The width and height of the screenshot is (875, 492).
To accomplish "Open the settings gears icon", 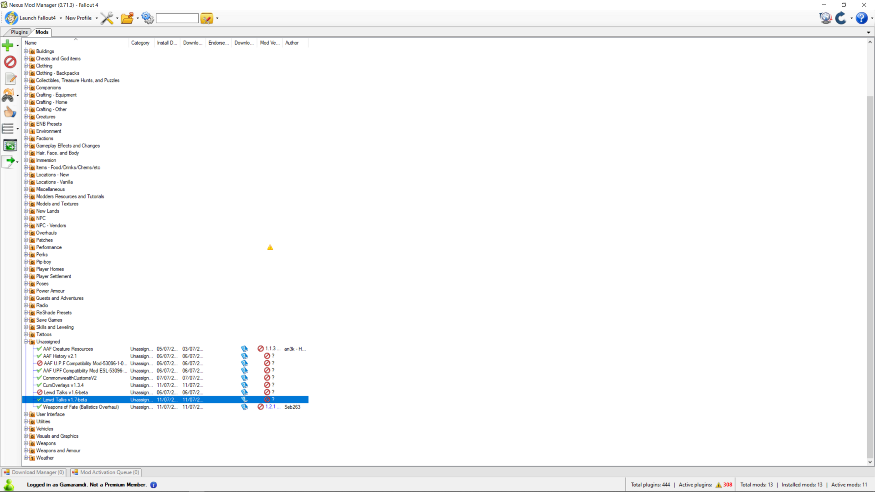I will click(147, 18).
